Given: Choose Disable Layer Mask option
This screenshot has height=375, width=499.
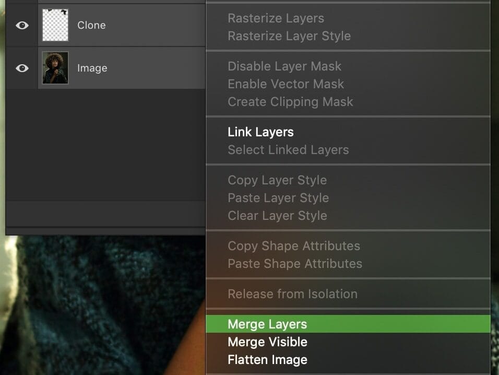Looking at the screenshot, I should click(x=284, y=66).
